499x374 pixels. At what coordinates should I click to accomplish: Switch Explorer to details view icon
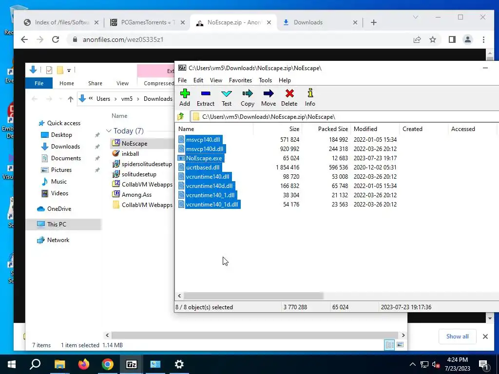tap(389, 345)
